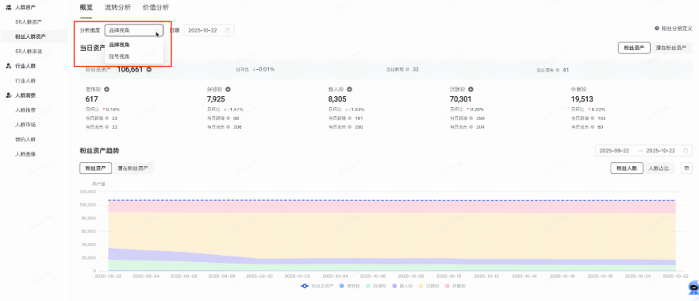699x301 pixels.
Task: Switch chart to 人数占比 mode
Action: pos(659,168)
